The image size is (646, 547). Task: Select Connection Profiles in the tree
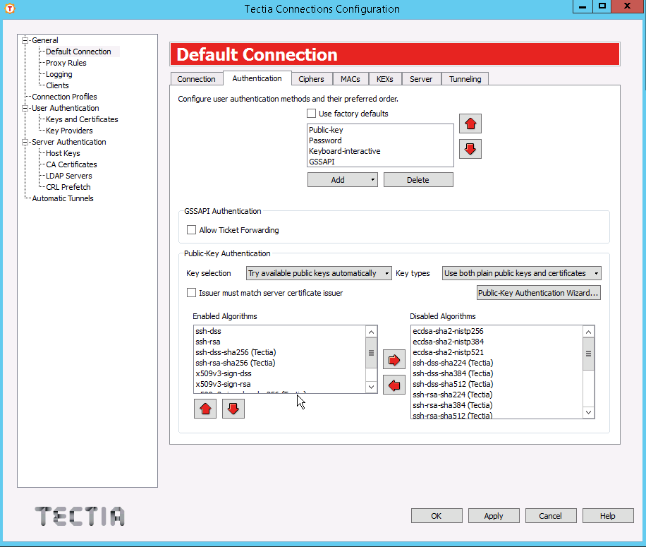64,97
